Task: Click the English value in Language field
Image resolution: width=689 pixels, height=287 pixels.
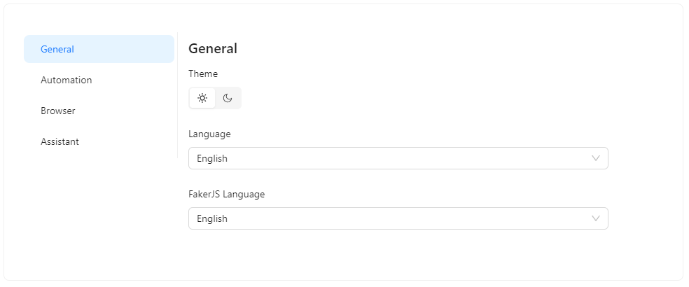Action: coord(212,158)
